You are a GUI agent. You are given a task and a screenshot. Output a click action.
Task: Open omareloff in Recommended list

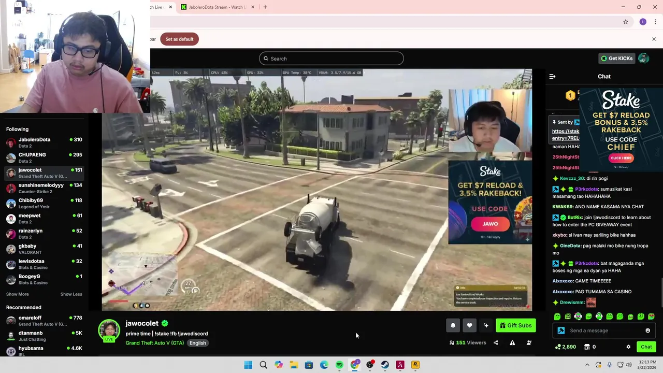44,321
